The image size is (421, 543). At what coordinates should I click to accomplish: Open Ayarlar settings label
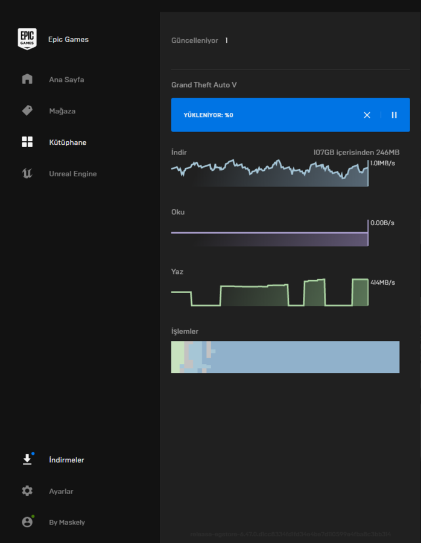(x=61, y=491)
